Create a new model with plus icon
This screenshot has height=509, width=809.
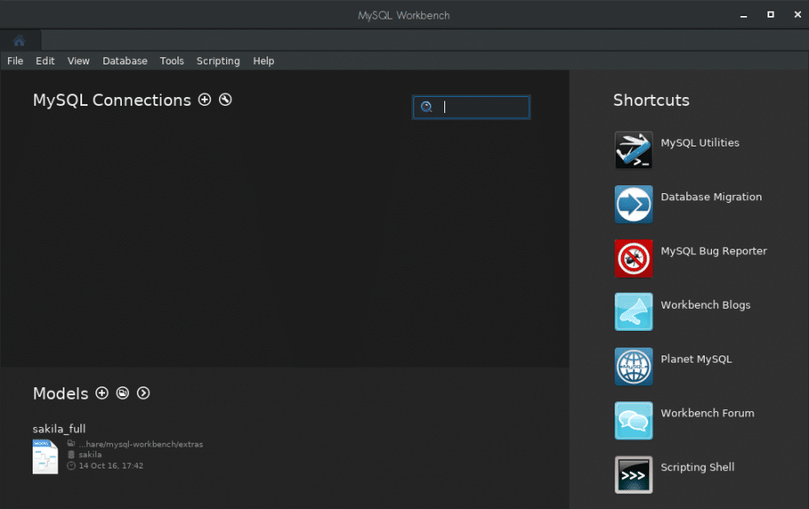tap(102, 393)
